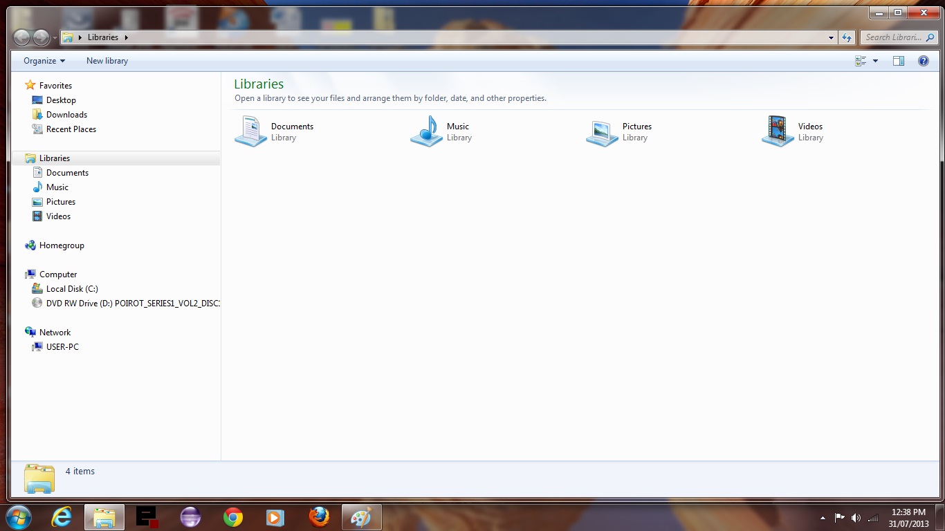Select Downloads in Favorites
Image resolution: width=945 pixels, height=531 pixels.
tap(66, 115)
